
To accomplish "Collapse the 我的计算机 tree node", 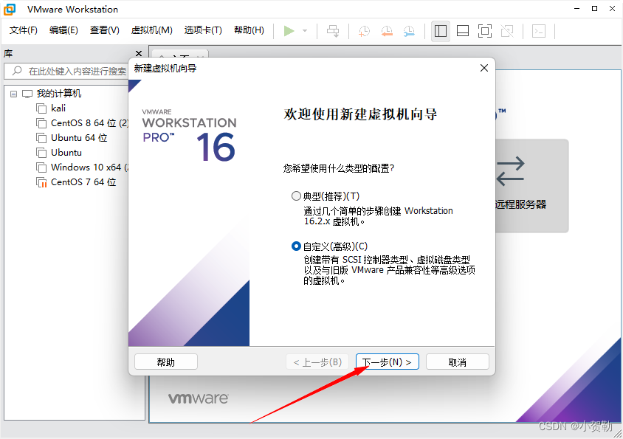I will [x=14, y=94].
